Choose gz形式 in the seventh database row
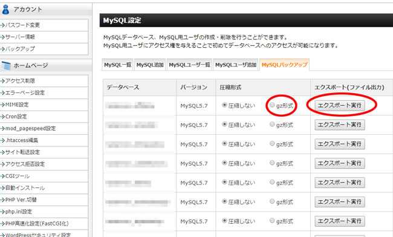 pos(272,221)
